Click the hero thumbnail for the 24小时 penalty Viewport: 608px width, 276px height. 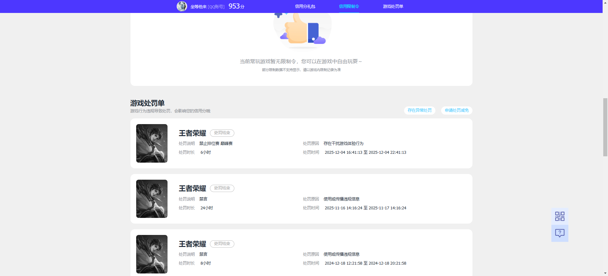click(152, 199)
